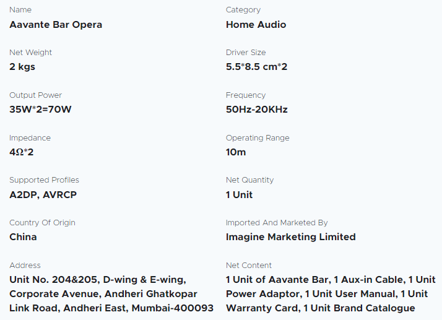Viewport: 442px width, 320px height.
Task: Click the China country of origin value
Action: (x=23, y=237)
